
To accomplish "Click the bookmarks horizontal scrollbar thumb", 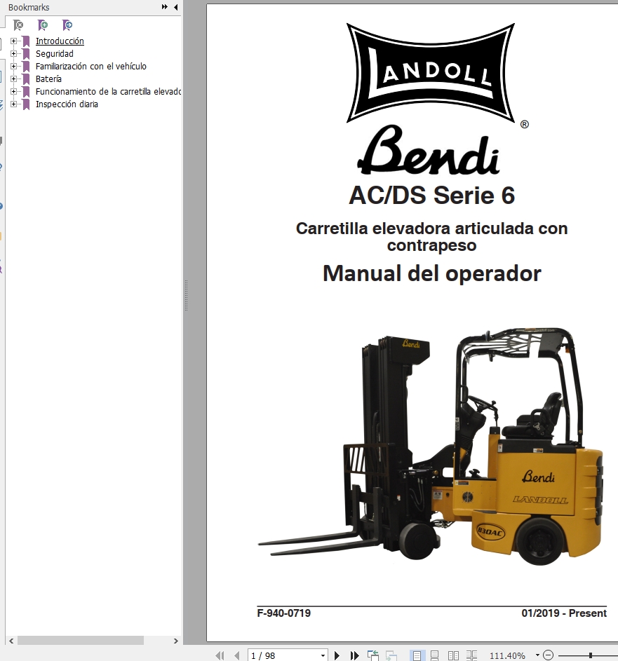I will pyautogui.click(x=80, y=641).
